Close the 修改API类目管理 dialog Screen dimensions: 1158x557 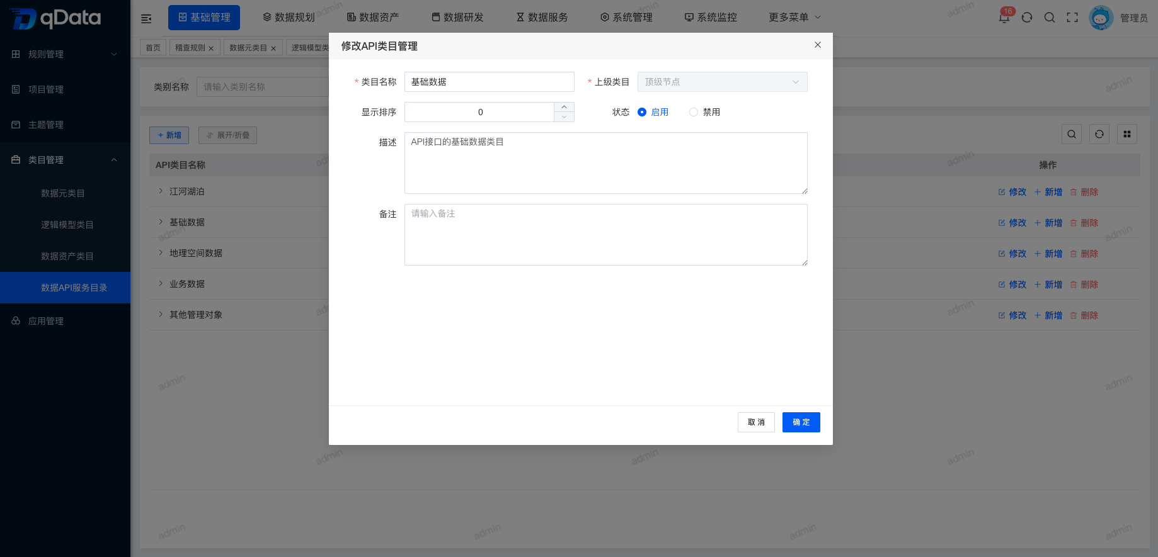coord(818,45)
